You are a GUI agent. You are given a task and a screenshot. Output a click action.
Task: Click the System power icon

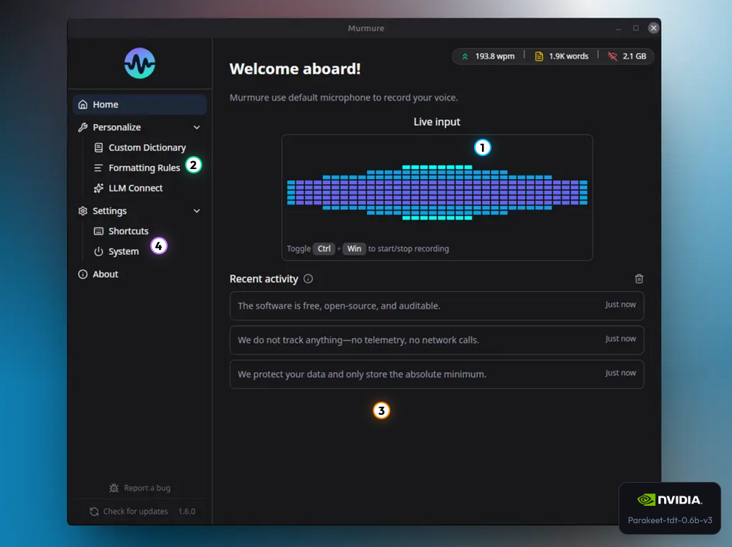98,251
